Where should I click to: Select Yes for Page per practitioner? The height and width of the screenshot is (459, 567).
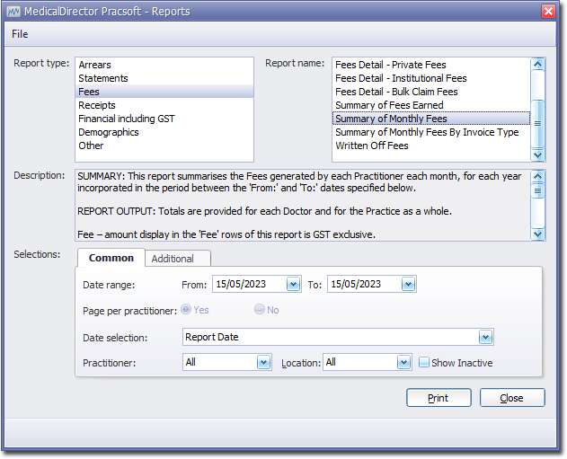click(x=186, y=310)
